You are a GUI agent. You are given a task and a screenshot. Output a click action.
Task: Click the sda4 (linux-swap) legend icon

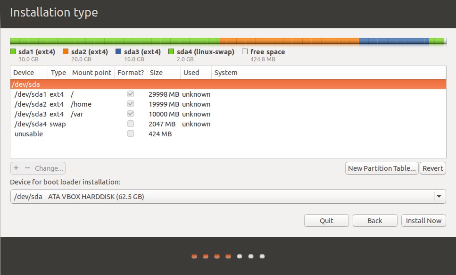pos(172,51)
